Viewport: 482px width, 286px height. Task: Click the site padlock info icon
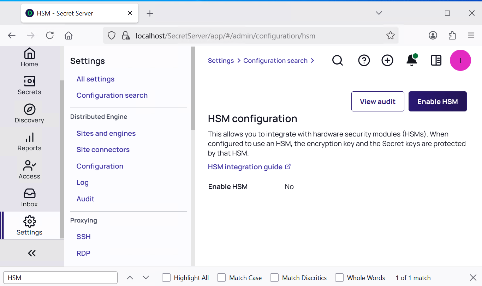(125, 36)
